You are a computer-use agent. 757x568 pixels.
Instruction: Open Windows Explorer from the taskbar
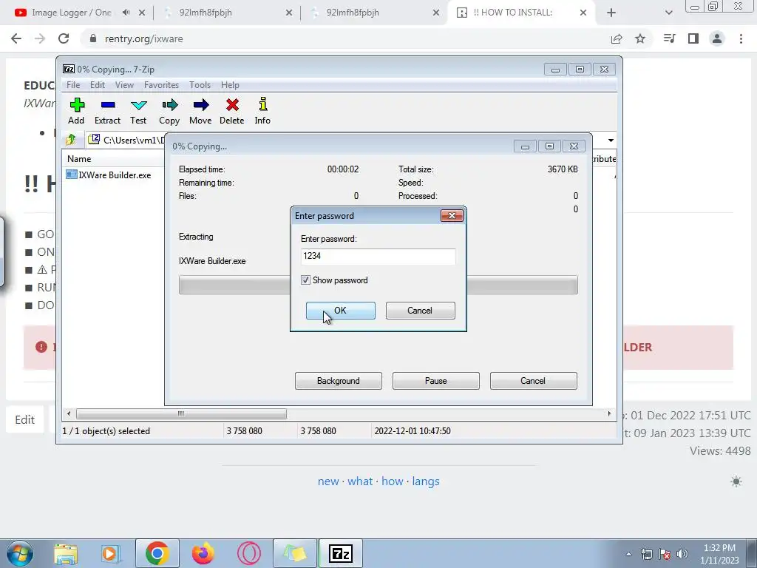click(x=66, y=553)
